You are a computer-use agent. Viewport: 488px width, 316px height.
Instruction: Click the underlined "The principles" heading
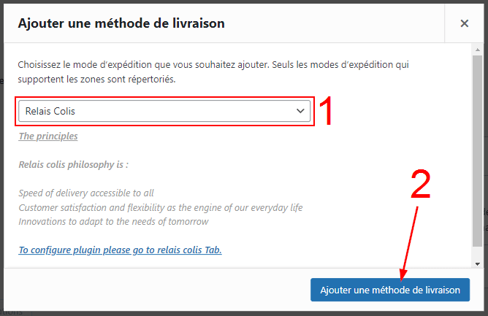click(x=48, y=136)
